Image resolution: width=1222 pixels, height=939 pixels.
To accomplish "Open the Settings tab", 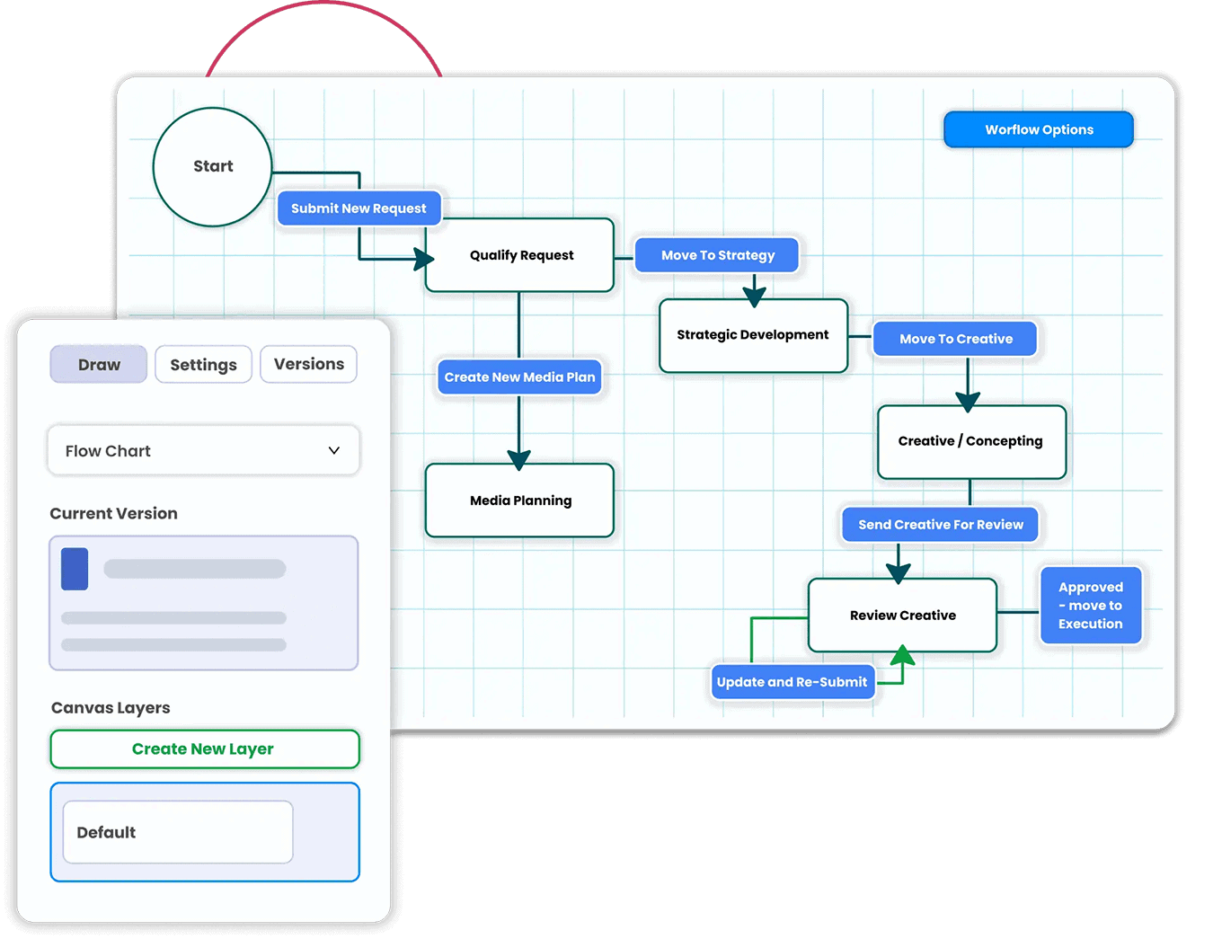I will point(203,365).
